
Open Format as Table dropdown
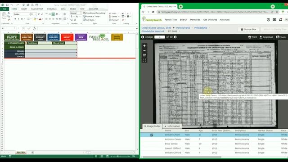click(x=92, y=16)
